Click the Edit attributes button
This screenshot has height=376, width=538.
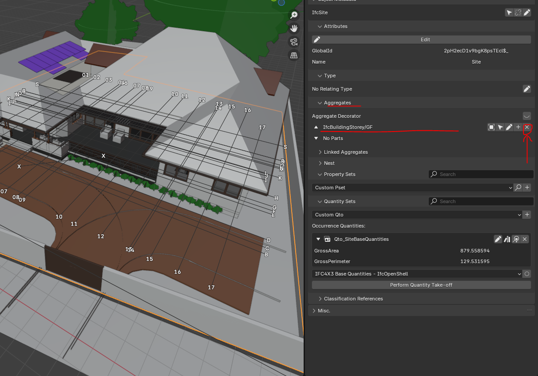tap(421, 40)
